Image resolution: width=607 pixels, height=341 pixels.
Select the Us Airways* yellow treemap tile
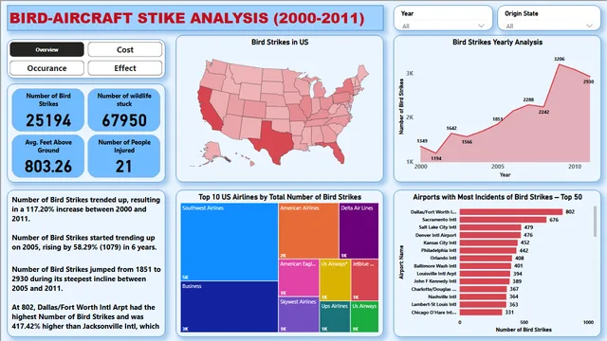(x=335, y=280)
